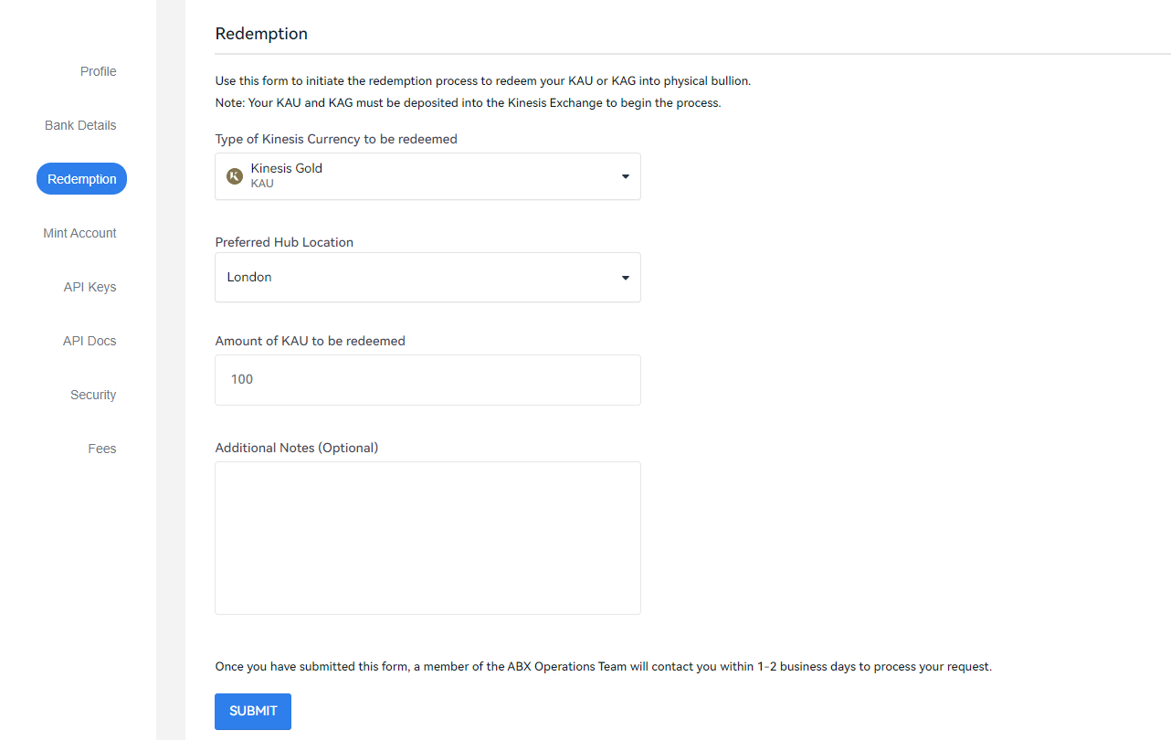This screenshot has height=740, width=1171.
Task: Submit the redemption form
Action: tap(253, 712)
